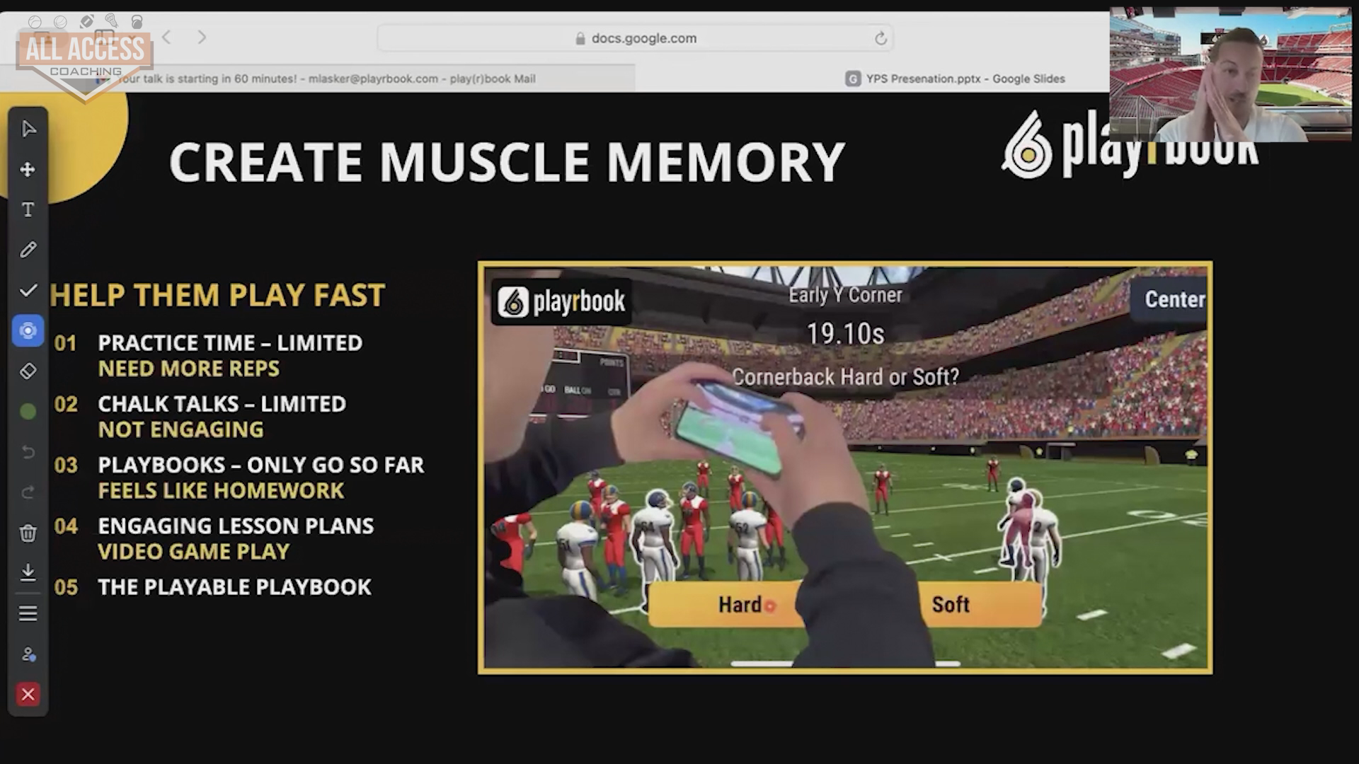Click 'NEED MORE REPS' text

coord(188,369)
